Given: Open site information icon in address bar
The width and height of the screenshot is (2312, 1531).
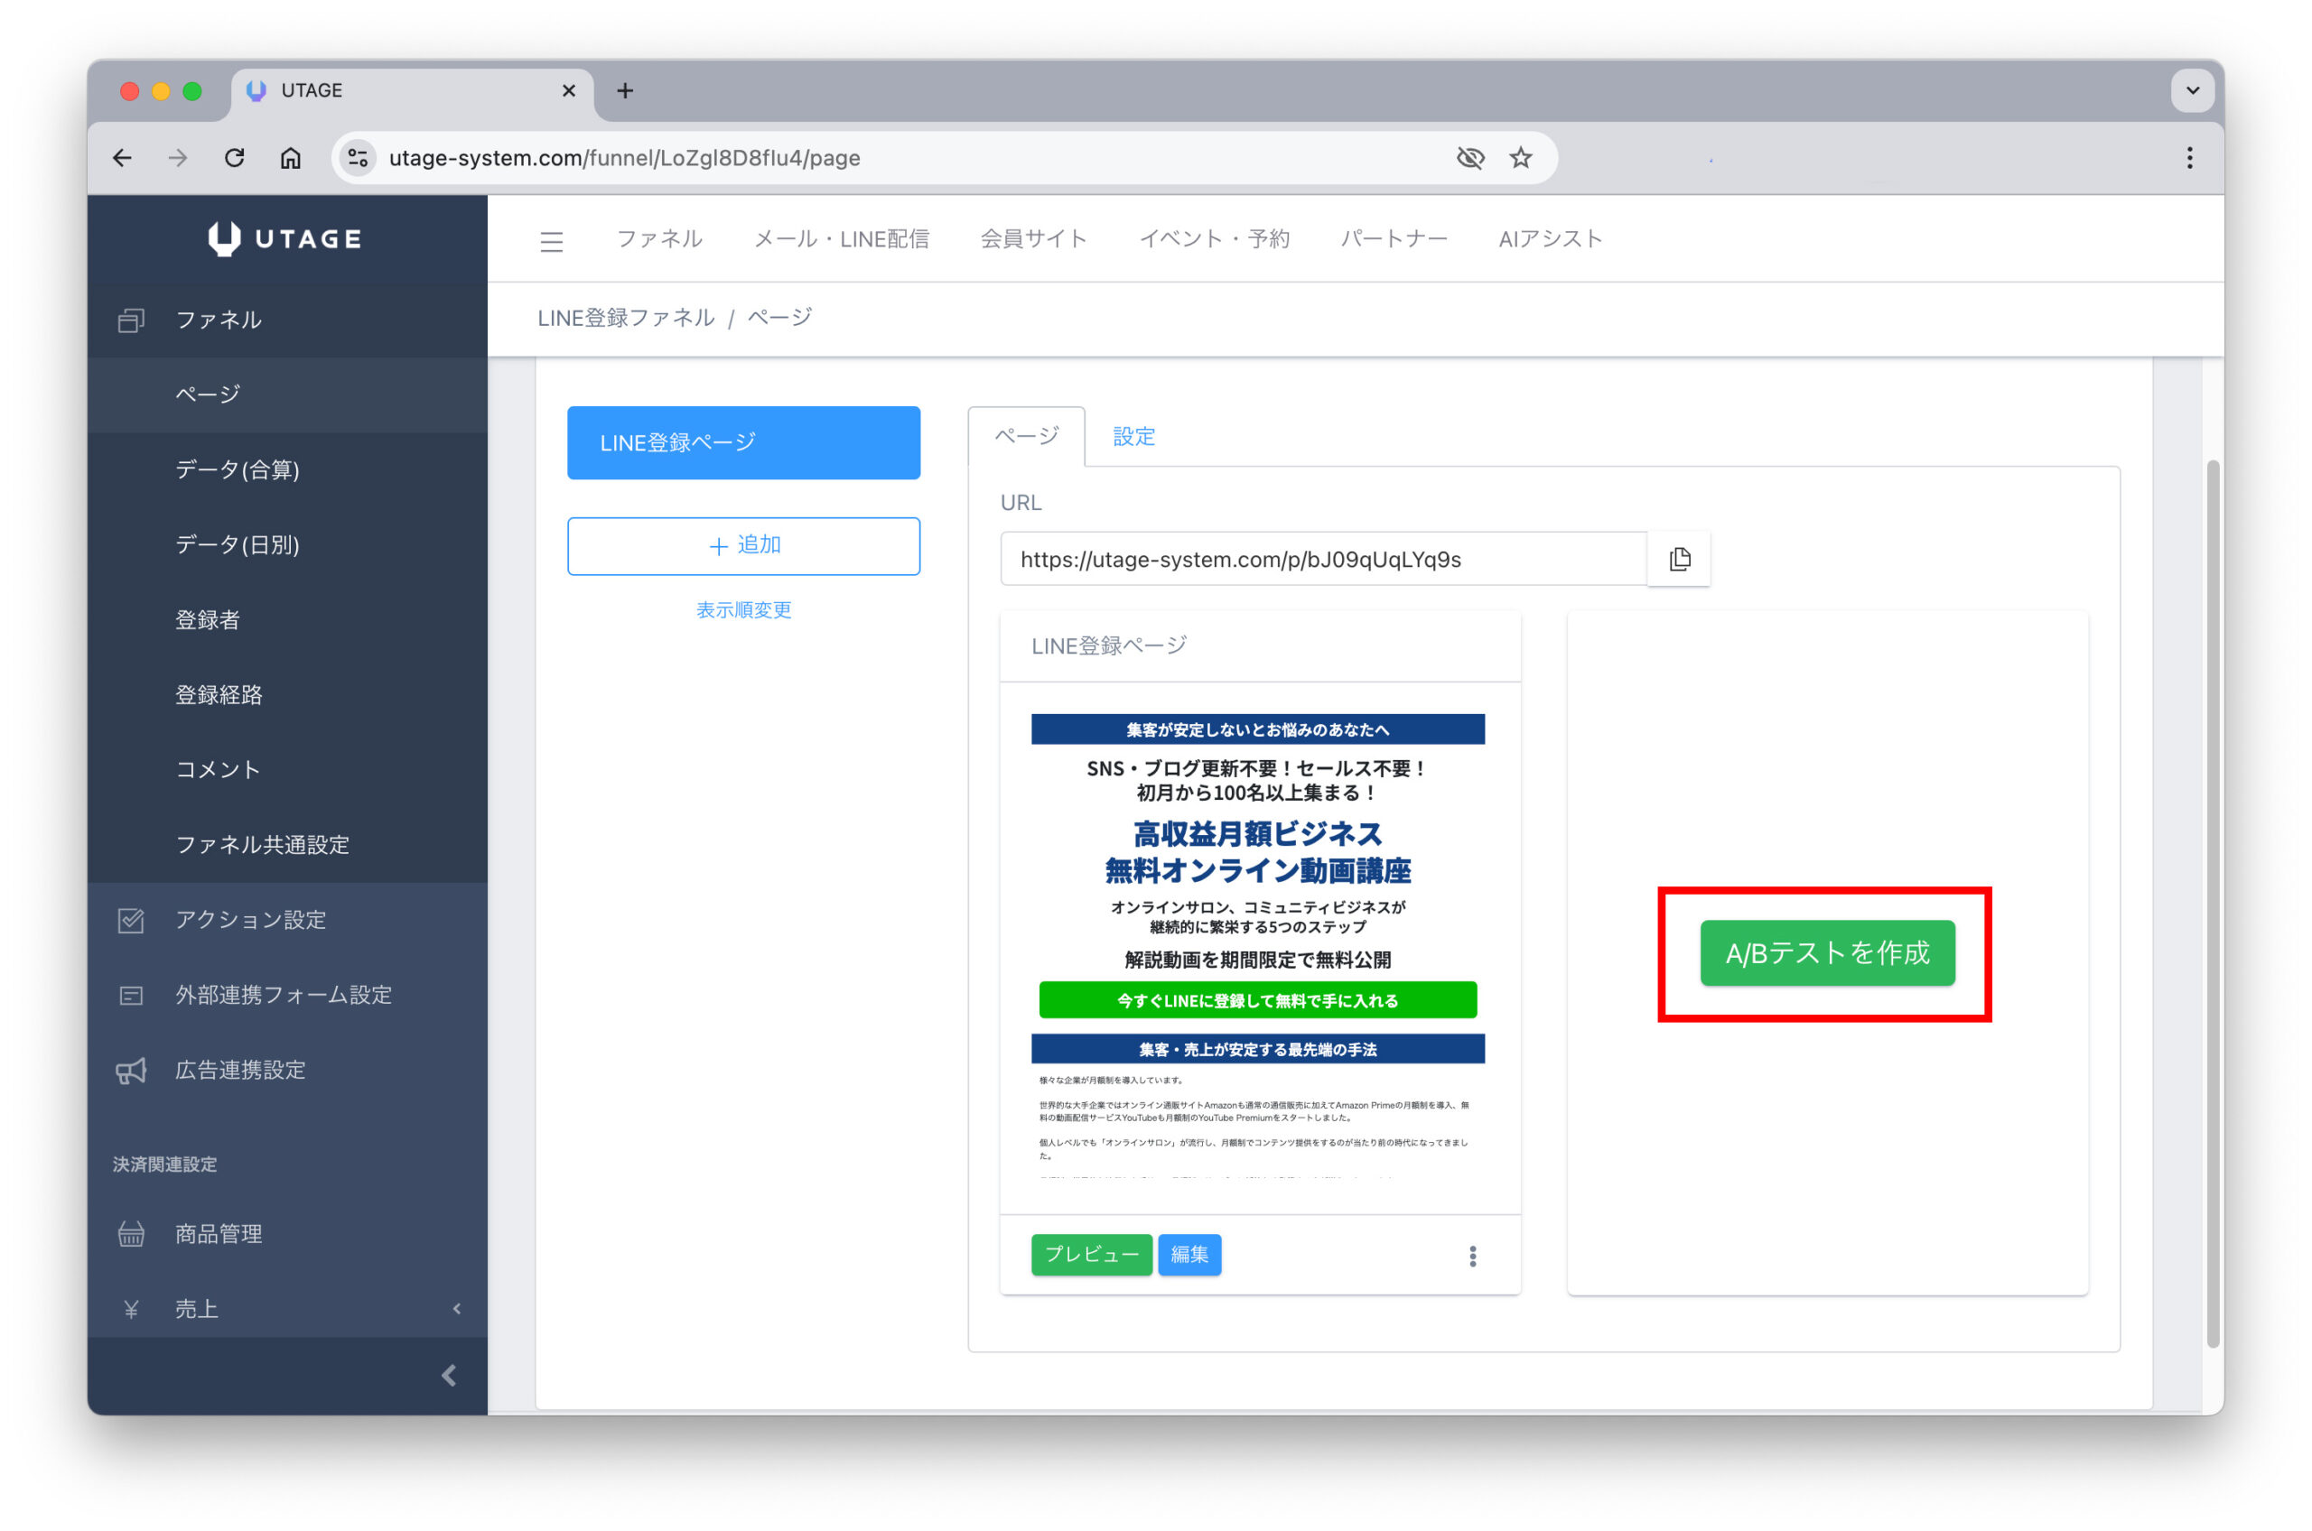Looking at the screenshot, I should (359, 158).
